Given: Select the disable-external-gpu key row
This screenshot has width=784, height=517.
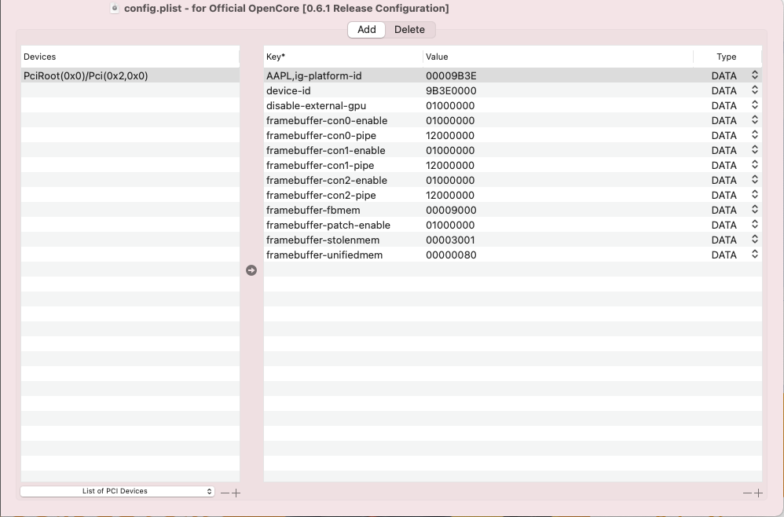Looking at the screenshot, I should 316,105.
